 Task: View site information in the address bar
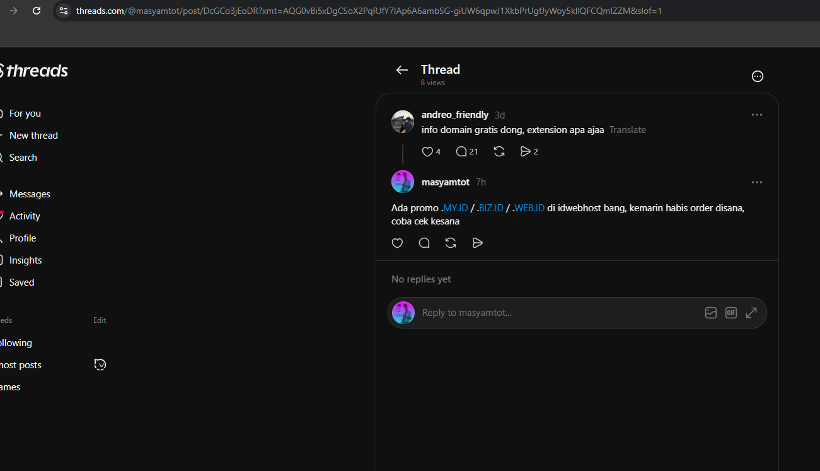tap(63, 11)
